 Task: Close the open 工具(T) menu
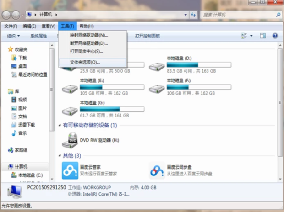coord(67,26)
